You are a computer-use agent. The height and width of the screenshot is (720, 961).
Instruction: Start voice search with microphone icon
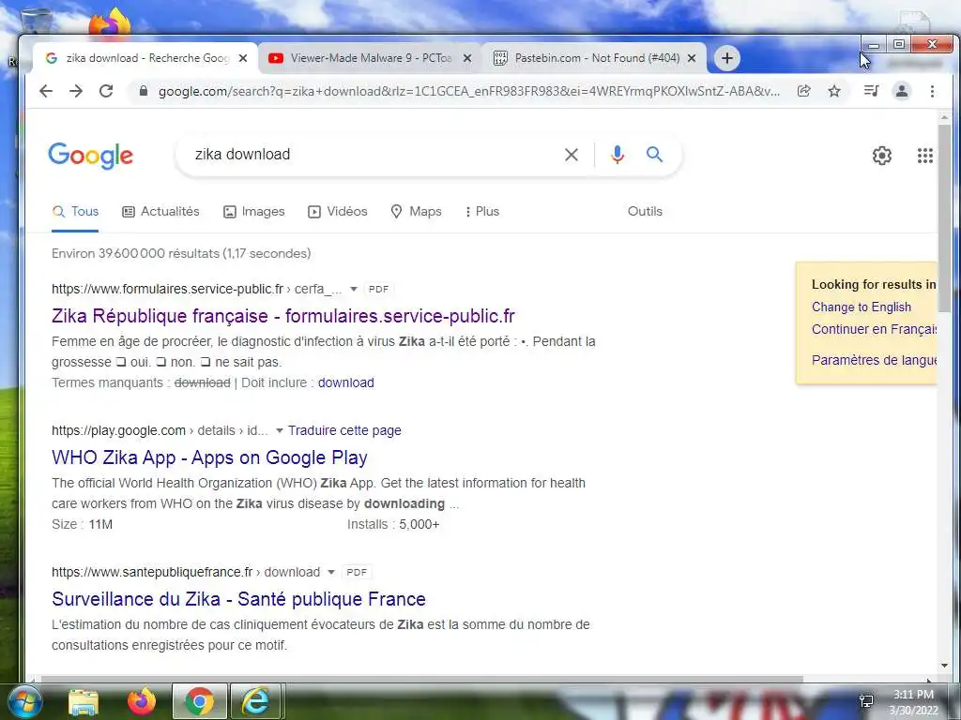(x=618, y=155)
